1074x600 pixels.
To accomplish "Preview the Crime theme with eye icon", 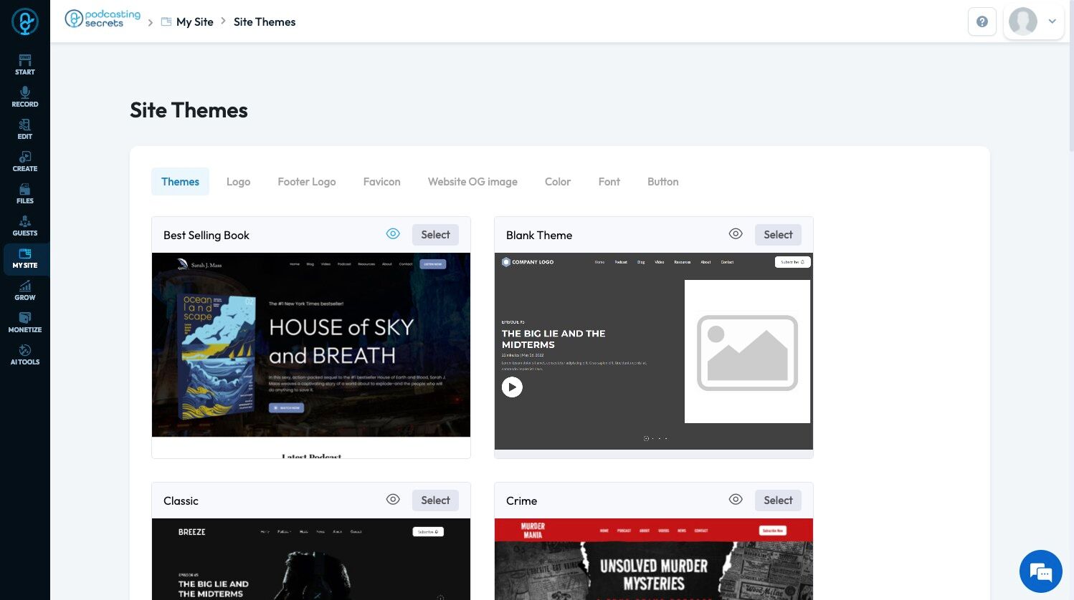I will pyautogui.click(x=736, y=500).
